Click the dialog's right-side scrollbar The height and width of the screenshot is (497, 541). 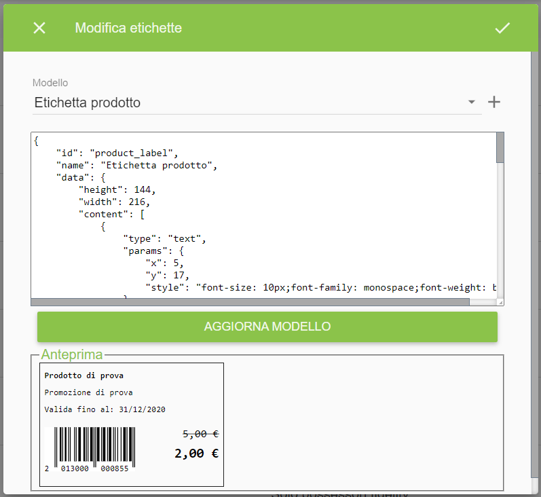[x=534, y=265]
